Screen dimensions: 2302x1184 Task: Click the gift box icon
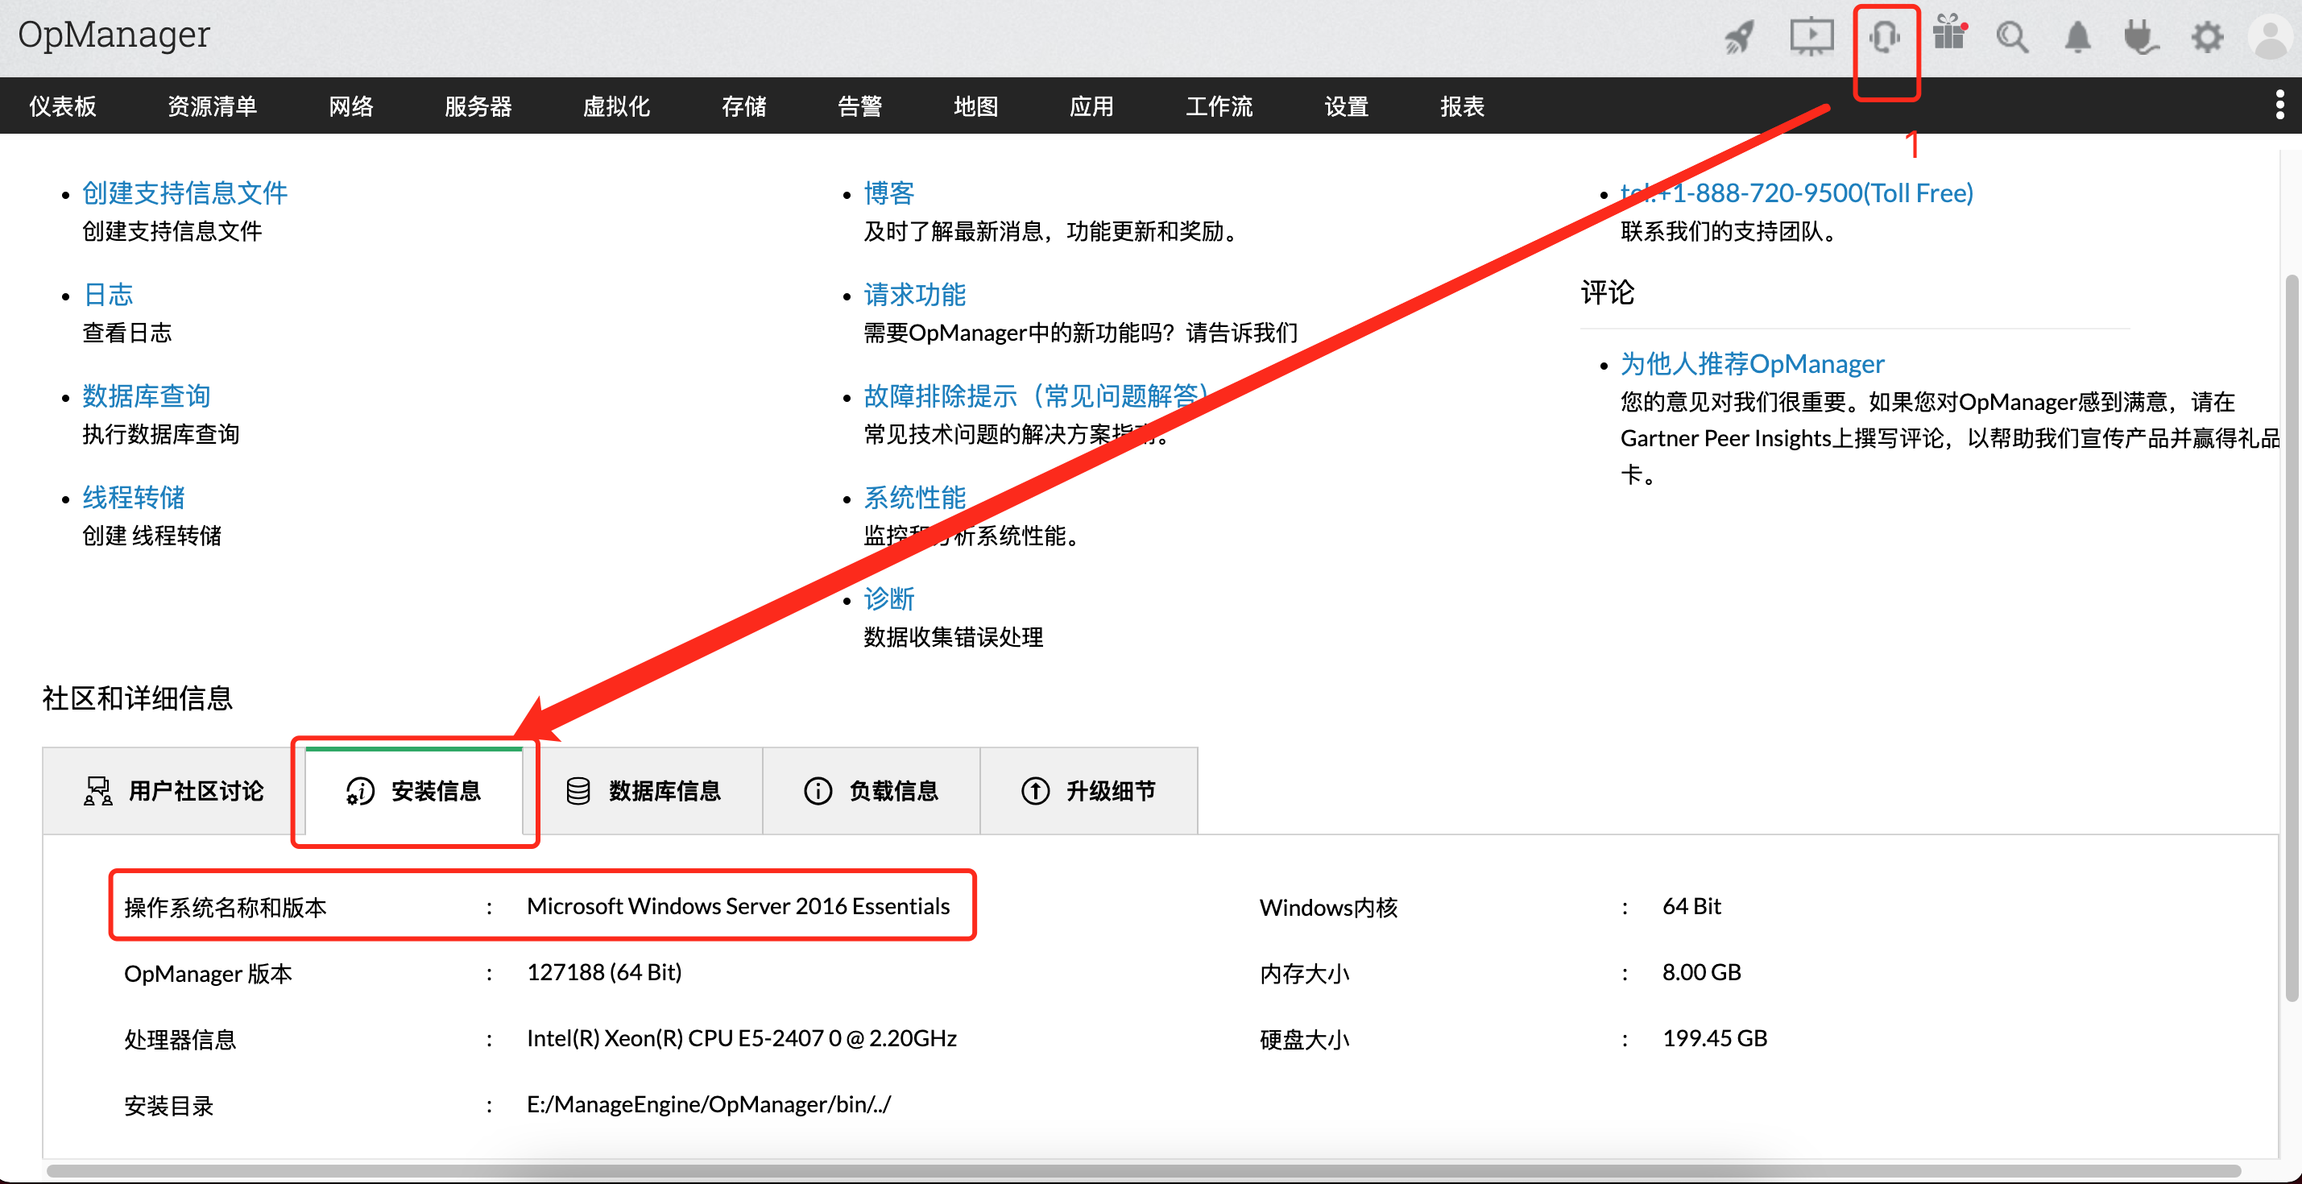tap(1949, 34)
